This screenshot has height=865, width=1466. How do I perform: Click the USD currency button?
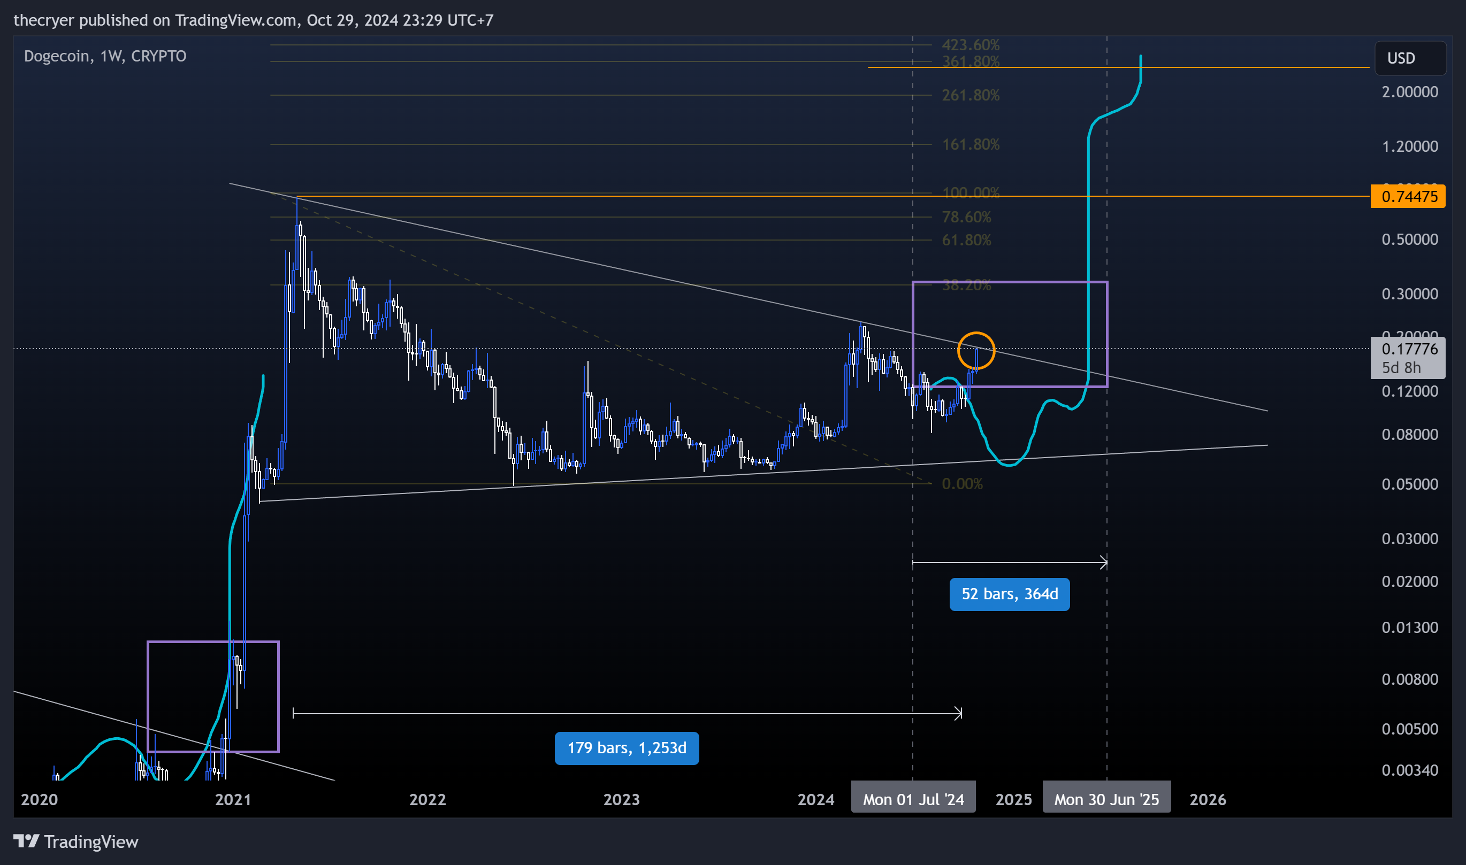click(1410, 58)
